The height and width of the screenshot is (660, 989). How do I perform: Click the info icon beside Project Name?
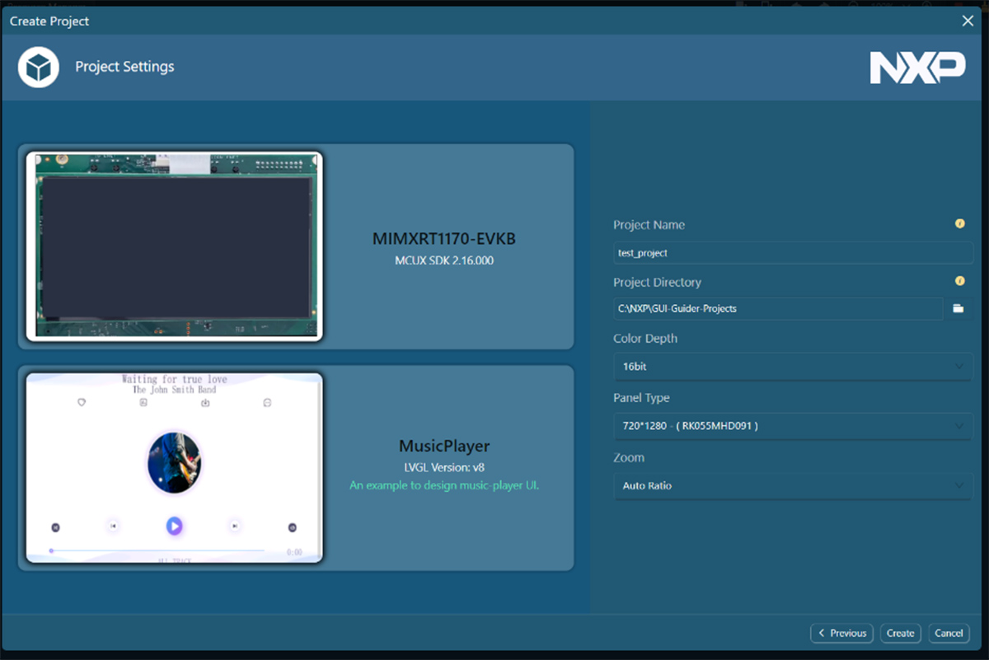pos(959,224)
